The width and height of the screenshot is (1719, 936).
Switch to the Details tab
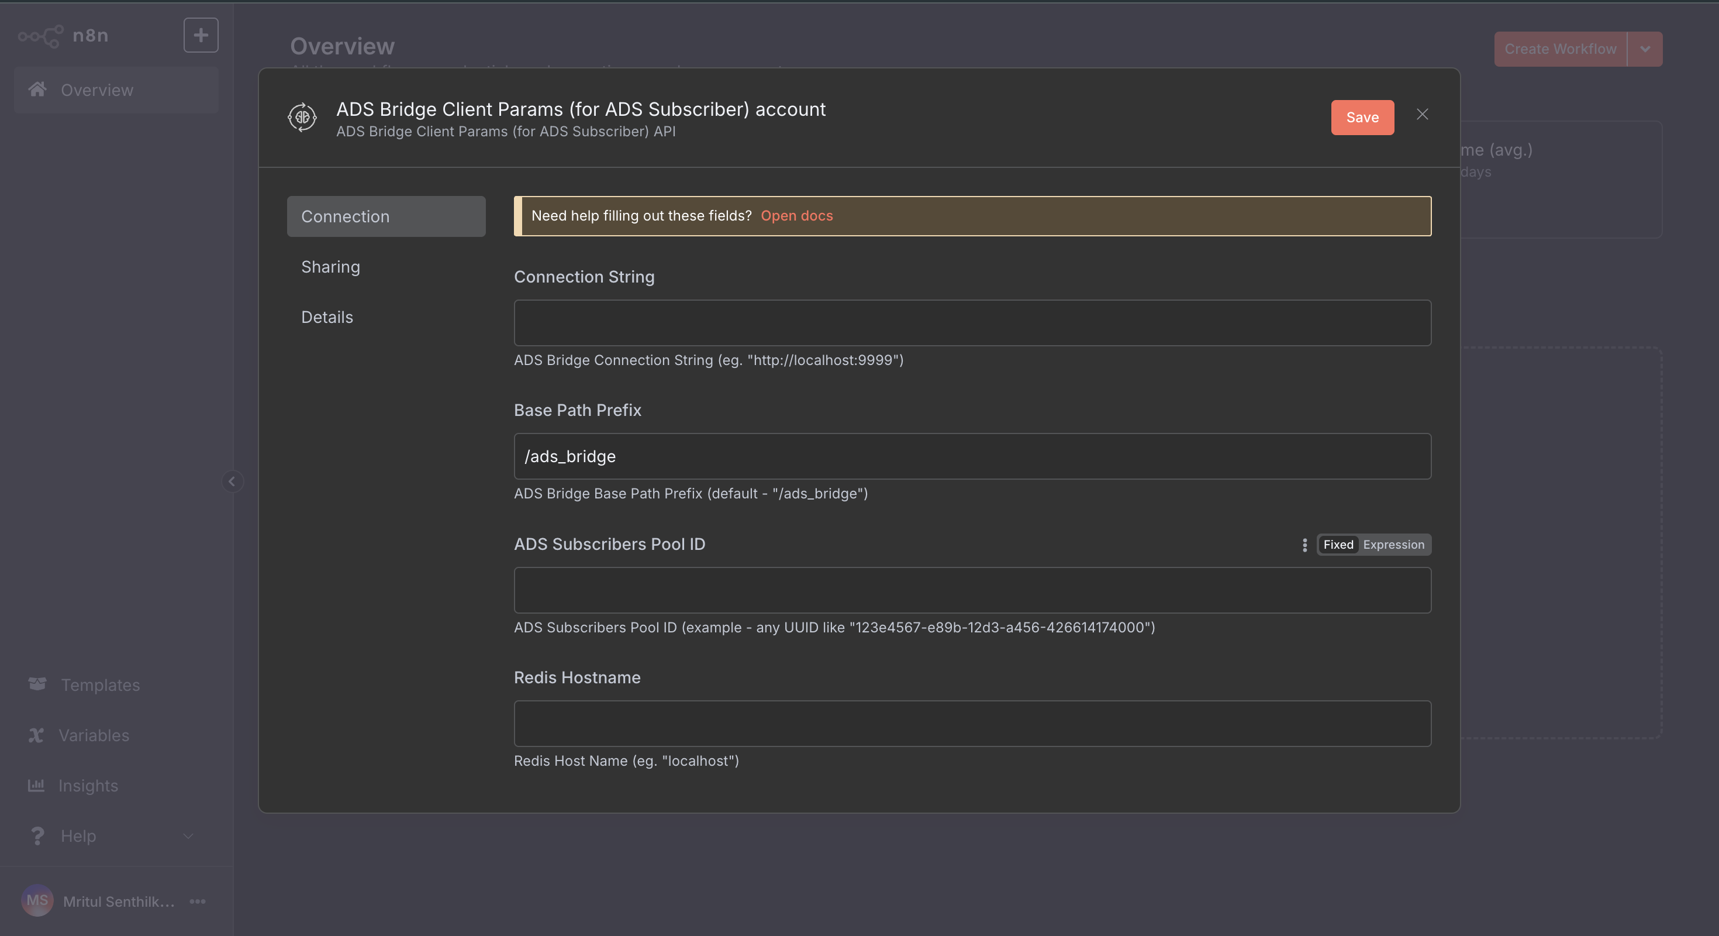point(327,317)
